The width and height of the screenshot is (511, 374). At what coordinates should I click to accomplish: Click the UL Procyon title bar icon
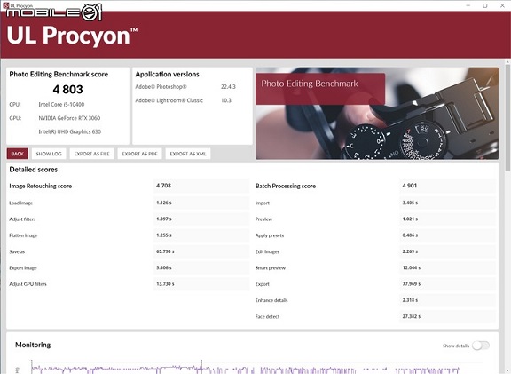[x=5, y=5]
